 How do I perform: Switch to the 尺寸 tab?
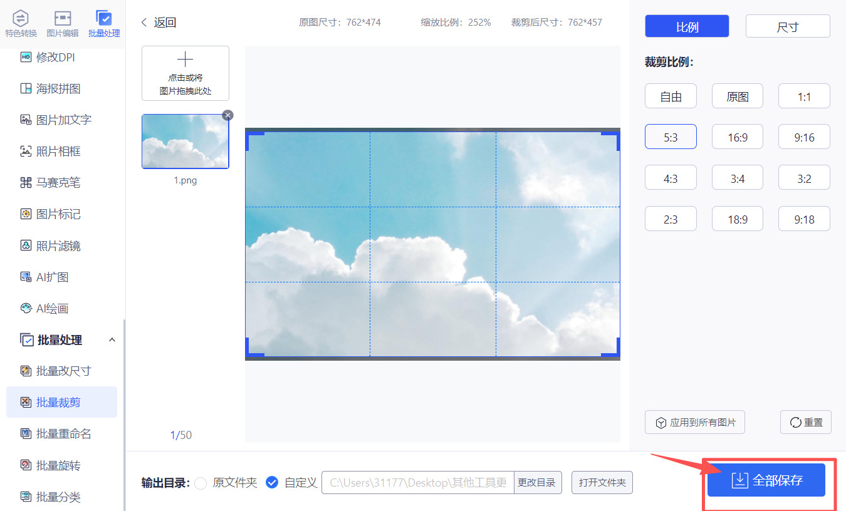tap(788, 26)
